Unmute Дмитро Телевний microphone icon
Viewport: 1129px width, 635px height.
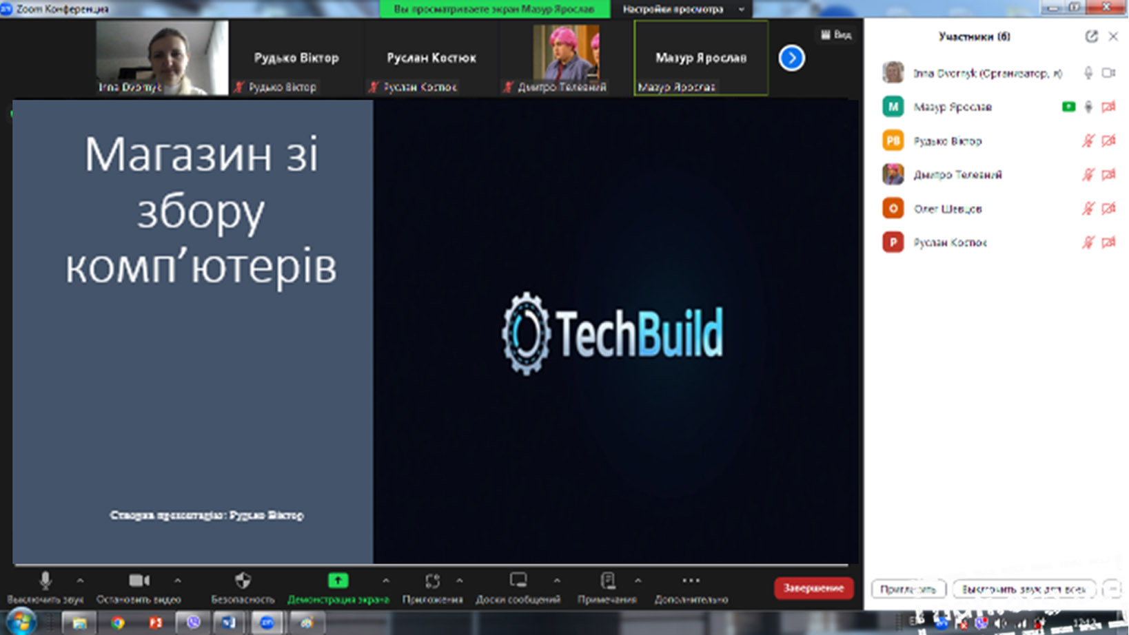click(1088, 174)
